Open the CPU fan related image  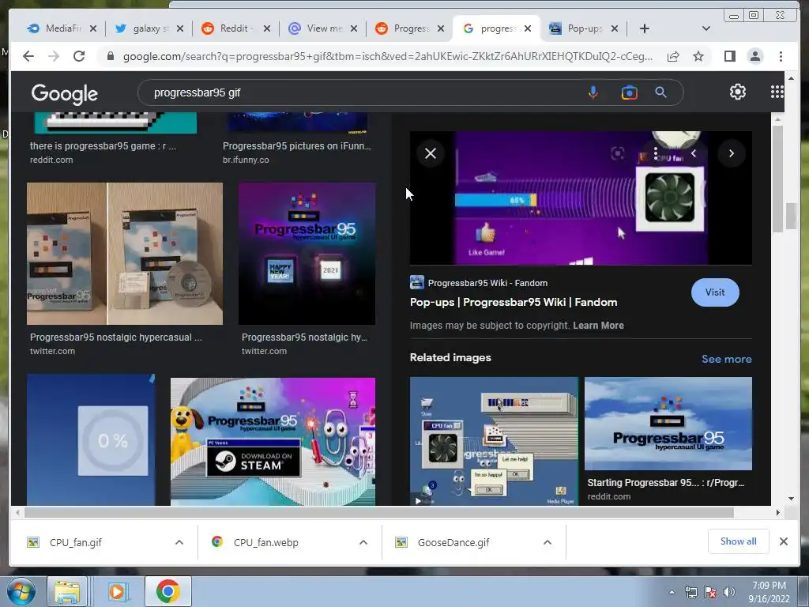click(x=494, y=441)
